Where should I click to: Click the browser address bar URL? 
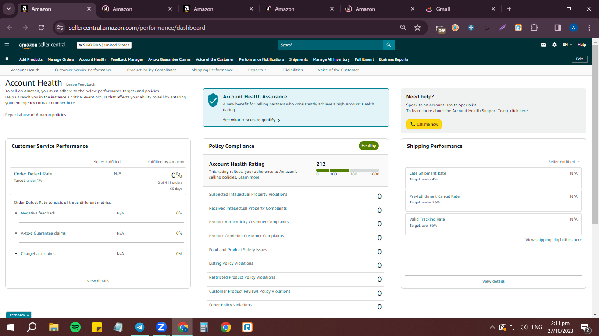137,28
